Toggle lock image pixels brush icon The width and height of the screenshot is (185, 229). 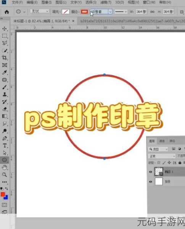[x=164, y=163]
